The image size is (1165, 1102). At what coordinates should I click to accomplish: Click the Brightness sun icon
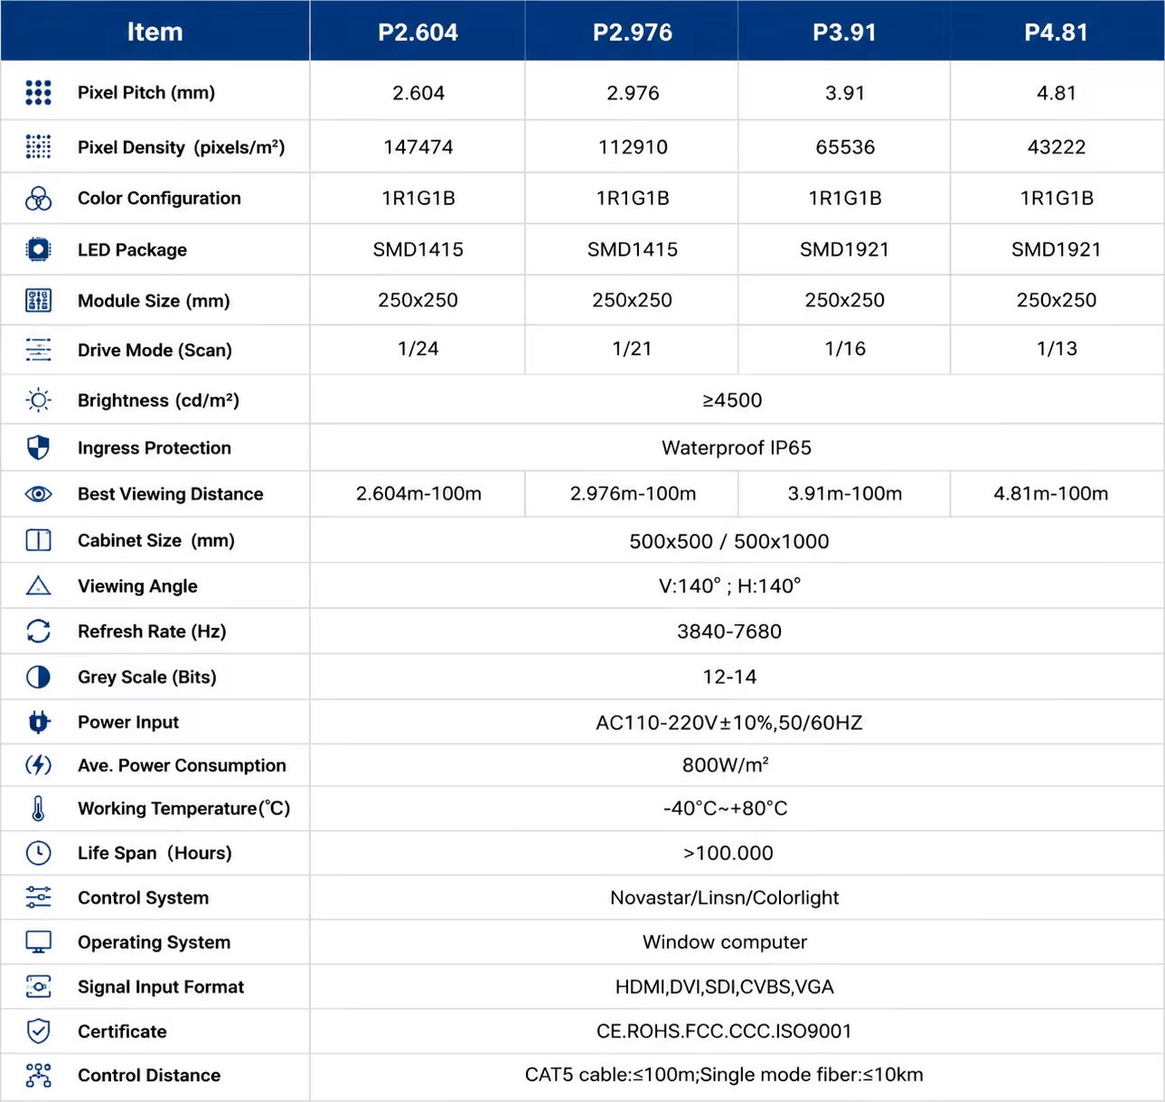pyautogui.click(x=38, y=399)
